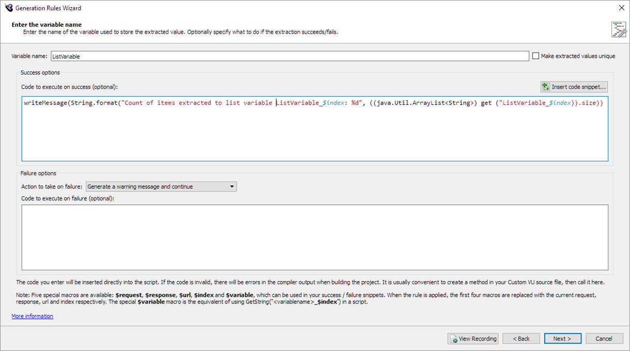Open the Action to take on failure dropdown
This screenshot has width=630, height=351.
[161, 187]
